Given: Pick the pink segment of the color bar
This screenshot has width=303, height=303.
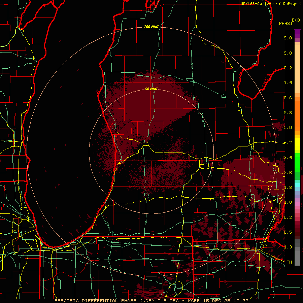Looking at the screenshot, I should 297,204.
